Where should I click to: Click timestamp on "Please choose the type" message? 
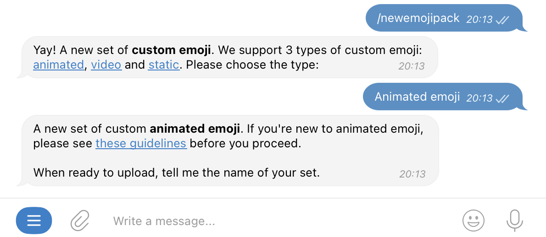click(412, 66)
